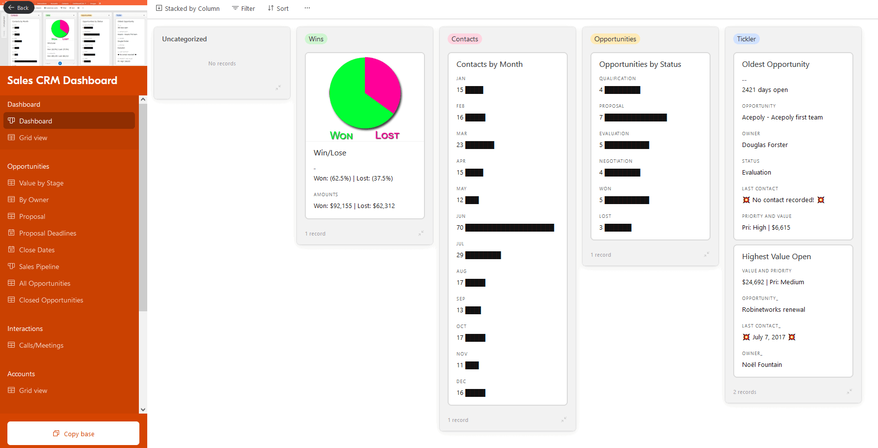Expand the Contacts by Month card
Screen dimensions: 878x448
564,420
